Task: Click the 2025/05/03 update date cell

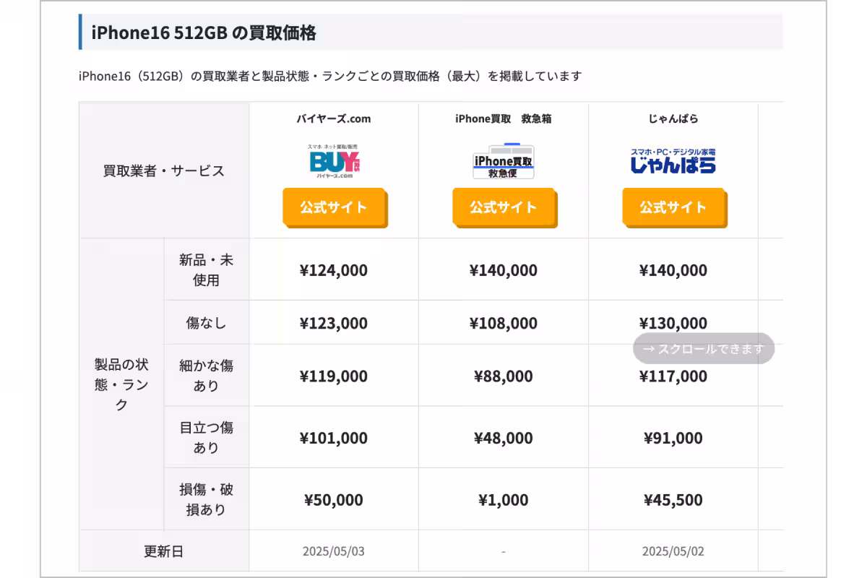Action: [x=334, y=551]
